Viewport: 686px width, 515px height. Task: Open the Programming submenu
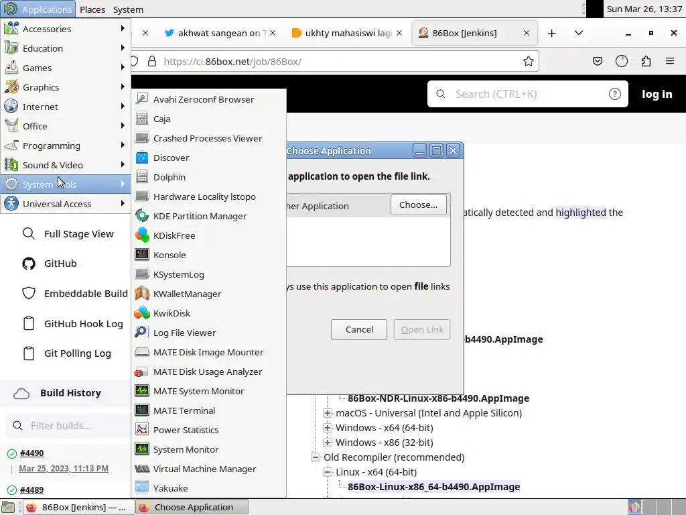point(66,146)
